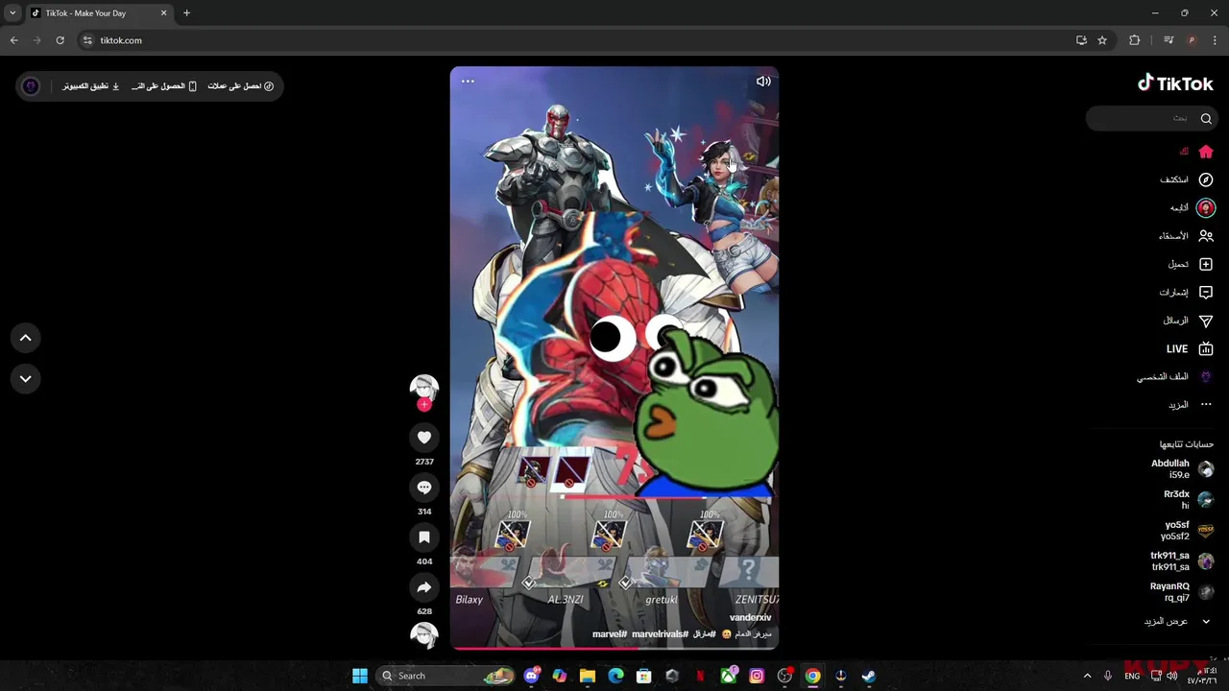Seek using the red video progress bar
Image resolution: width=1229 pixels, height=691 pixels.
coord(614,649)
